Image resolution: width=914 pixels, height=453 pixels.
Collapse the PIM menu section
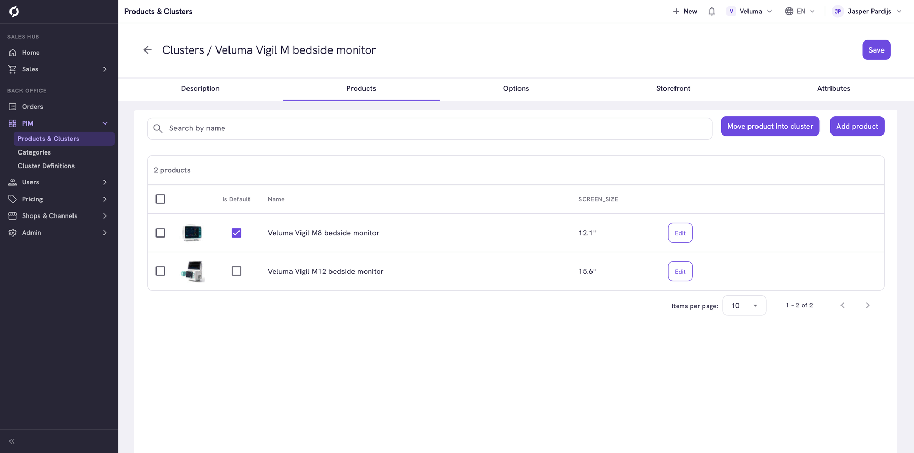point(59,123)
